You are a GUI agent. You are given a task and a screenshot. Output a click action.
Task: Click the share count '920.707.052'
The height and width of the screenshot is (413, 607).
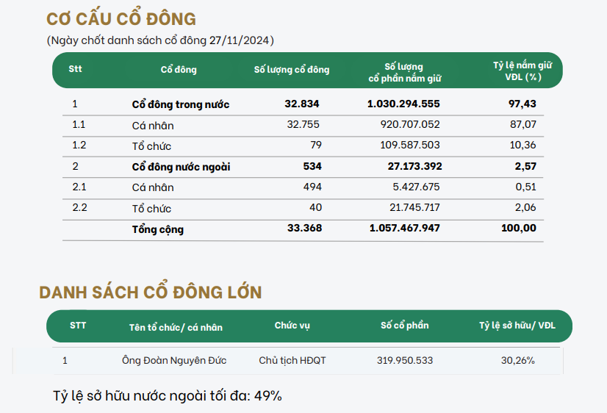click(410, 124)
